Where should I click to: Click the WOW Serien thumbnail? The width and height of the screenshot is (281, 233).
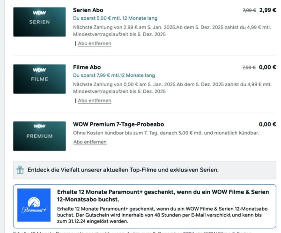pyautogui.click(x=39, y=22)
